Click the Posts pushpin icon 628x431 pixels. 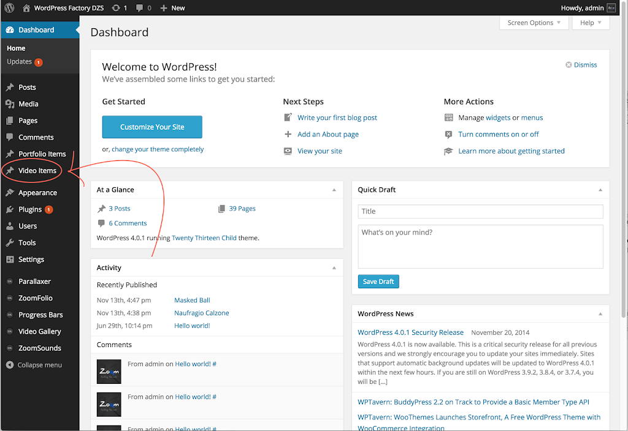pyautogui.click(x=10, y=87)
